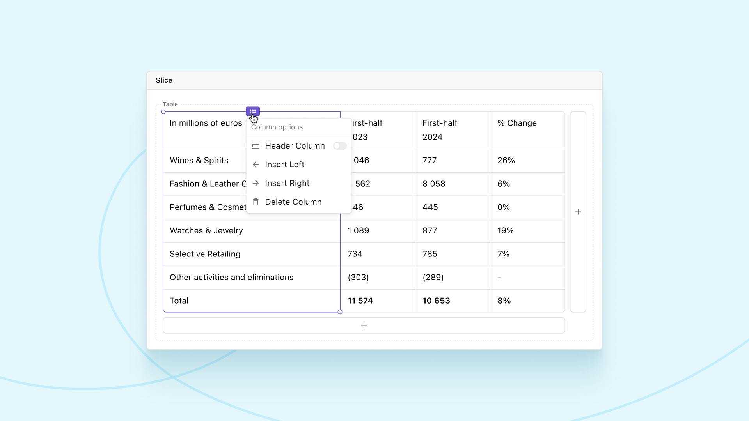Click the Header Column row icon
The width and height of the screenshot is (749, 421).
click(256, 146)
